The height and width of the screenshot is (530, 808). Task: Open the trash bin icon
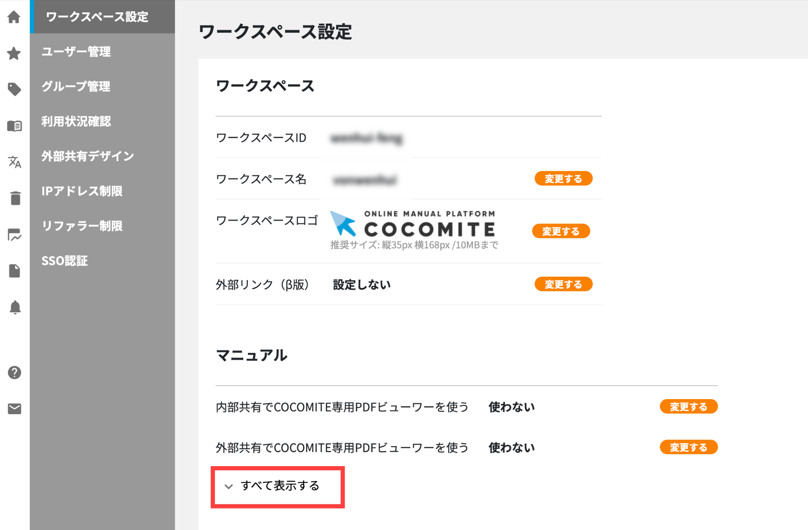15,198
